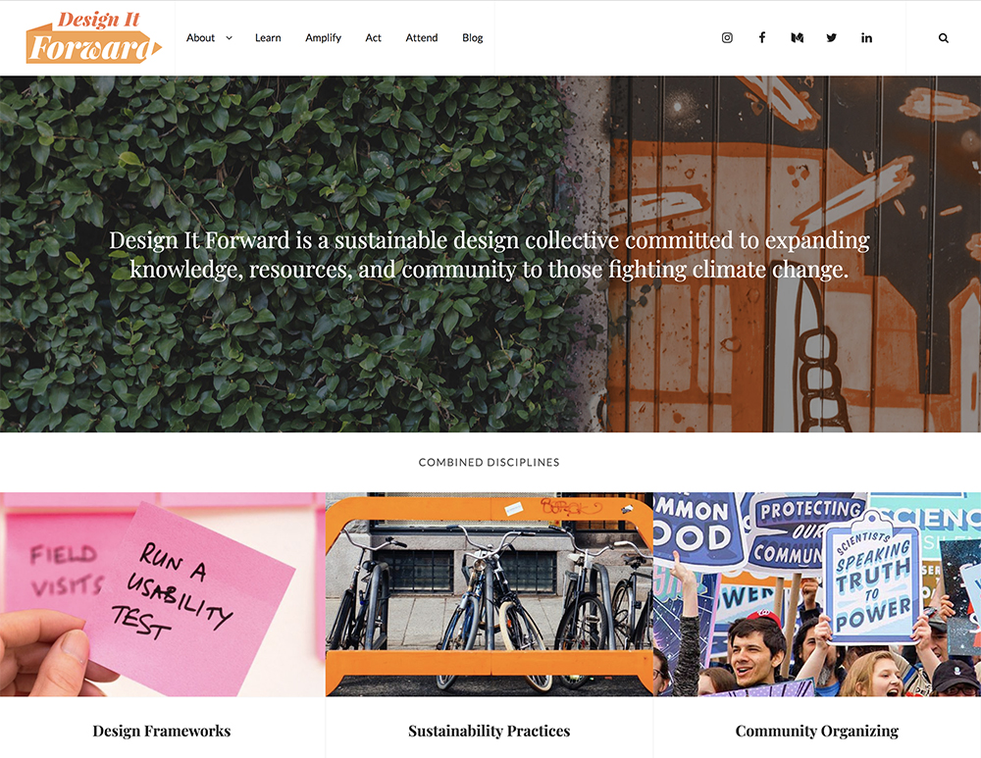The image size is (981, 758).
Task: Select the bicycle rack photo thumbnail
Action: (490, 594)
